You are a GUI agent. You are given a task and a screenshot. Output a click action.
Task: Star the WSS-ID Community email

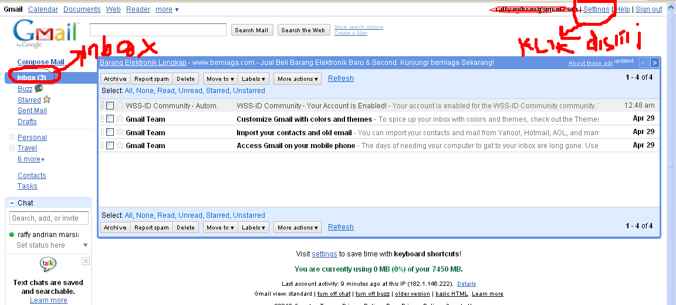(x=120, y=105)
